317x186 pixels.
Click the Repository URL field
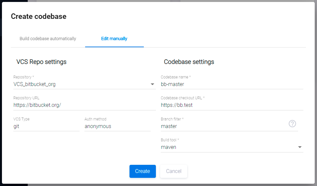[84, 105]
